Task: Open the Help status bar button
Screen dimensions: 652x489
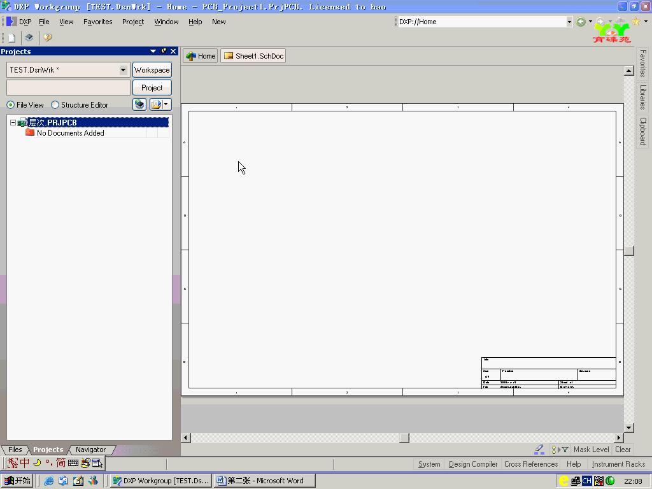Action: [574, 464]
